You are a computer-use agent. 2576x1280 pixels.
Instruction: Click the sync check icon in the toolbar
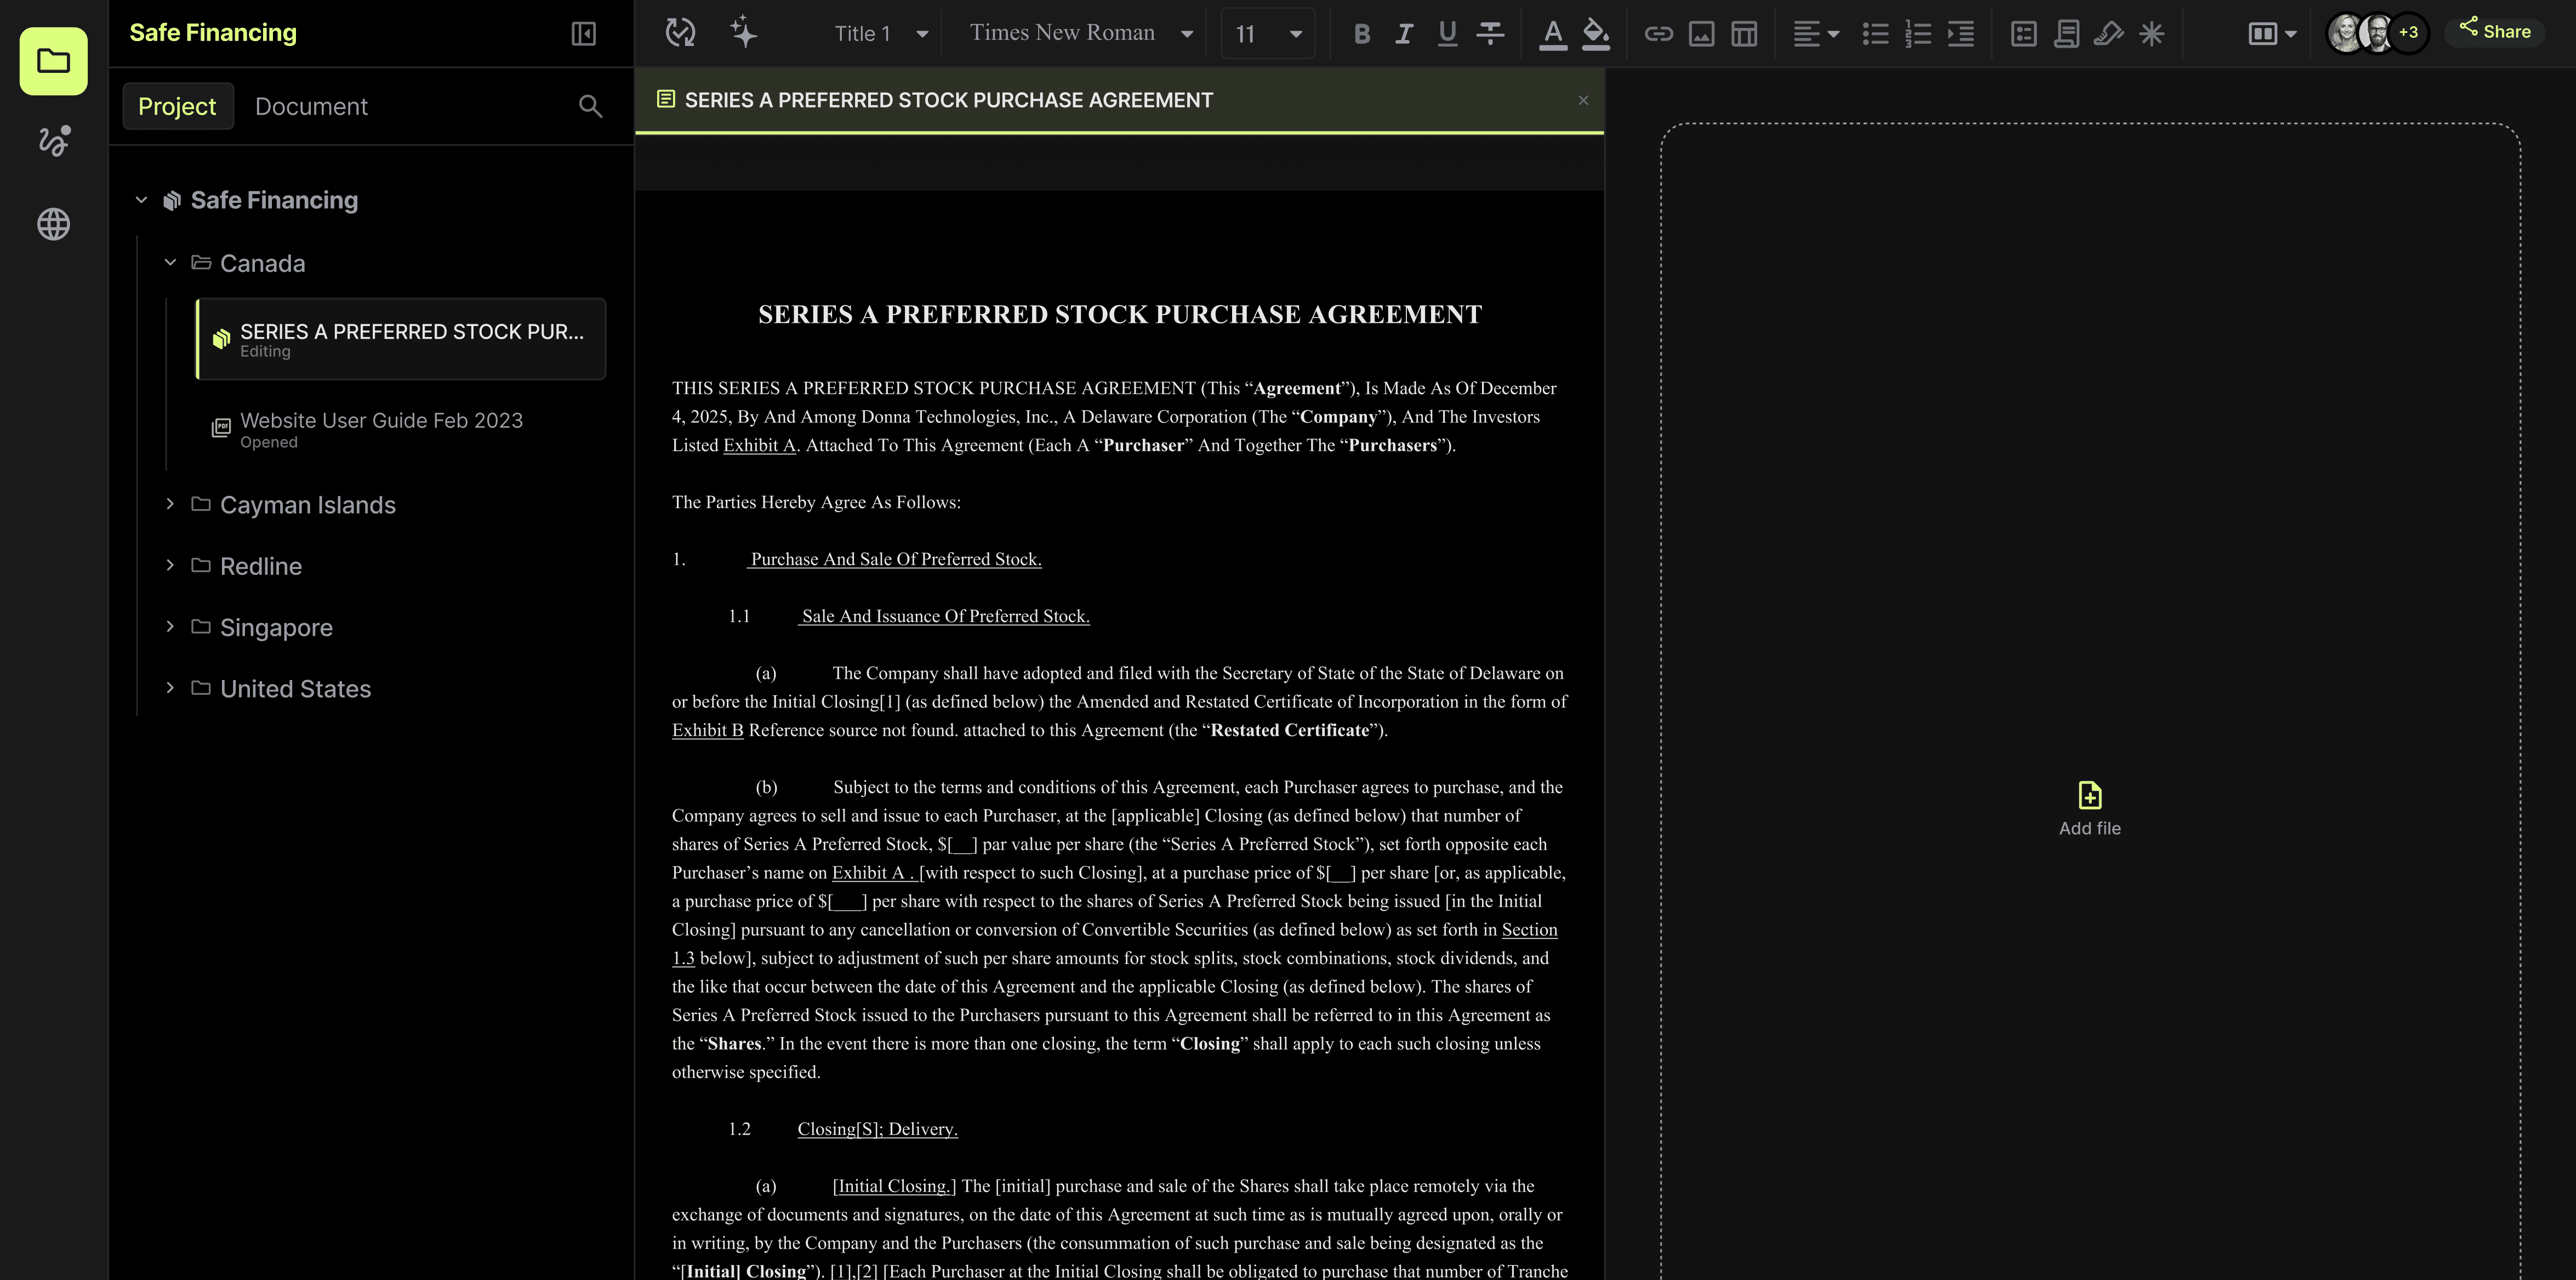tap(680, 32)
